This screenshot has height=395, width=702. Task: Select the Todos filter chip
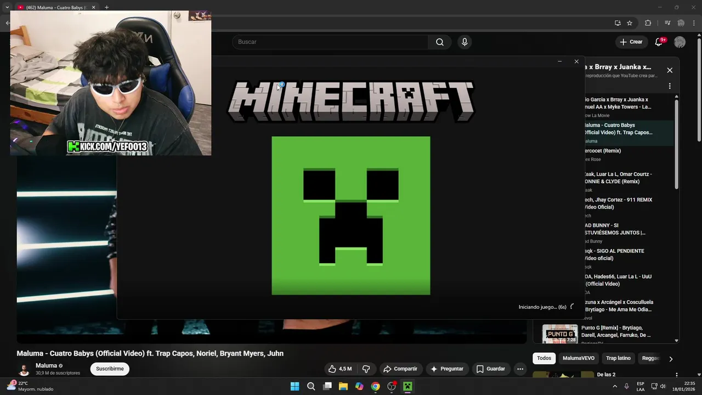pyautogui.click(x=544, y=358)
